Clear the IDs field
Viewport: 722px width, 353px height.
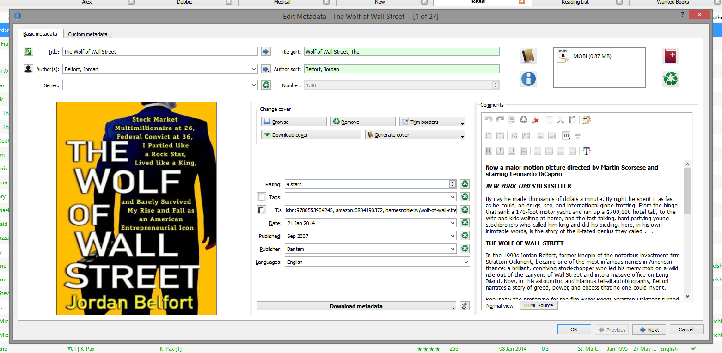465,210
